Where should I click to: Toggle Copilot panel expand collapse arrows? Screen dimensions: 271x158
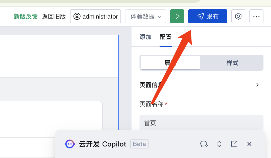tap(219, 144)
